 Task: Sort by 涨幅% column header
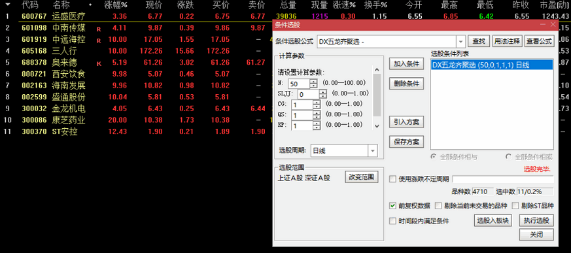tap(116, 5)
